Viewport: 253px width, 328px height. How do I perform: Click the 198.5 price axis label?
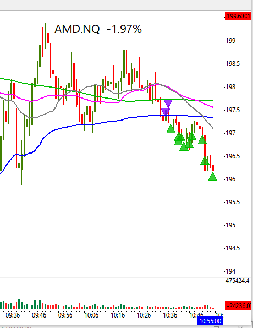coord(233,64)
